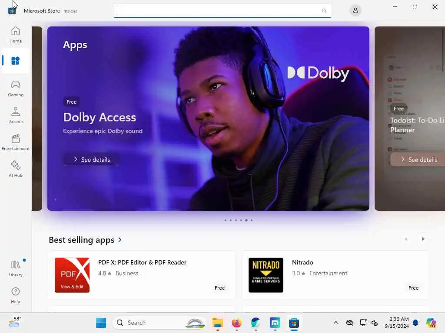Select the Apps section icon in sidebar
The height and width of the screenshot is (333, 445).
[x=15, y=61]
